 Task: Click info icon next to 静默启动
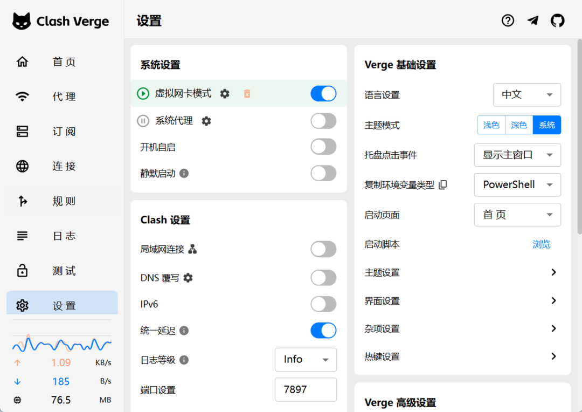point(184,173)
